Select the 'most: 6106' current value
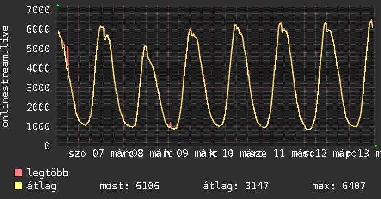The image size is (381, 199). click(x=129, y=186)
